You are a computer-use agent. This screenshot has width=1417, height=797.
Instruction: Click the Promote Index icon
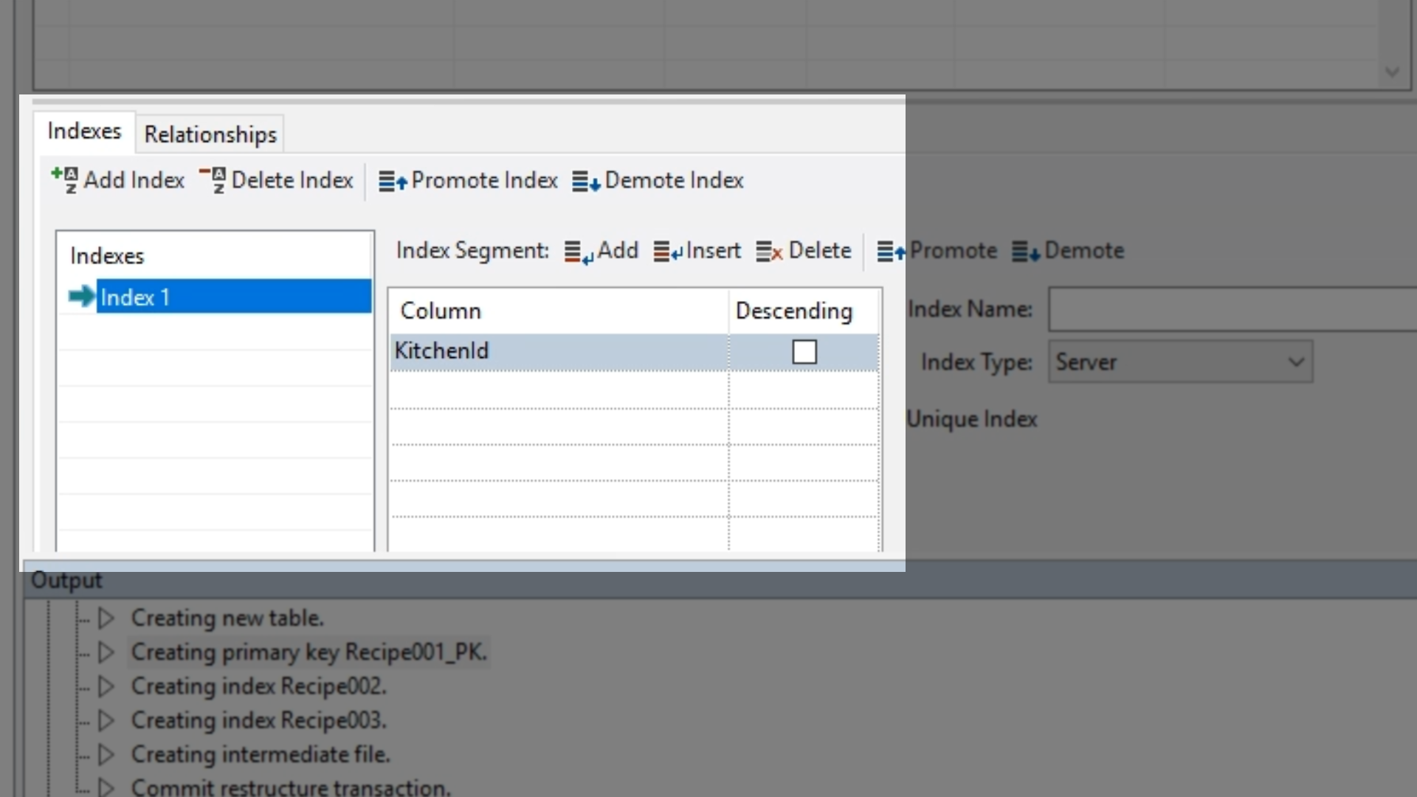coord(393,182)
